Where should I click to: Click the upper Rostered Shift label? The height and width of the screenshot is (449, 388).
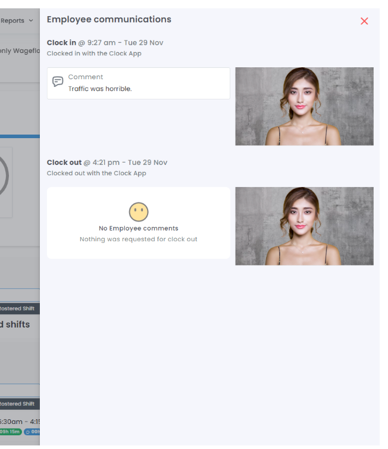pos(18,308)
